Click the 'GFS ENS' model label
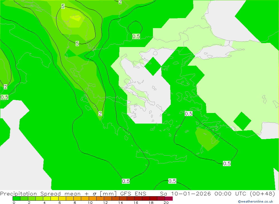 pyautogui.click(x=133, y=193)
